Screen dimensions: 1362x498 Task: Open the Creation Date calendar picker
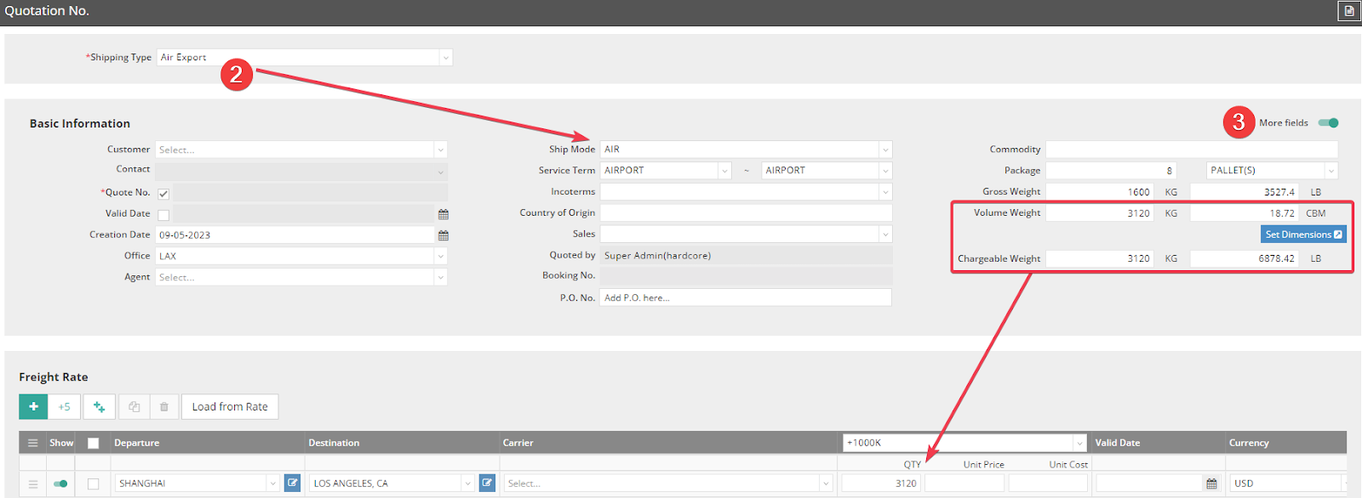(x=443, y=235)
